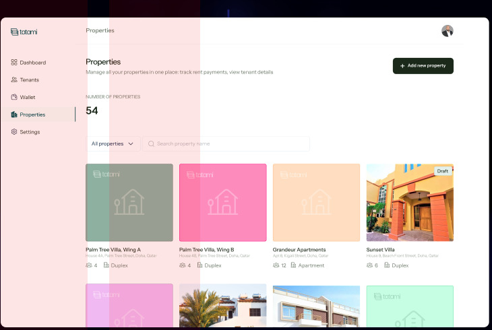Open the second-row mint green placeholder card
Image resolution: width=492 pixels, height=330 pixels.
[x=410, y=306]
